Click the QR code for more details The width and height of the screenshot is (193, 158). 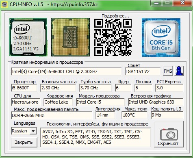(113, 37)
